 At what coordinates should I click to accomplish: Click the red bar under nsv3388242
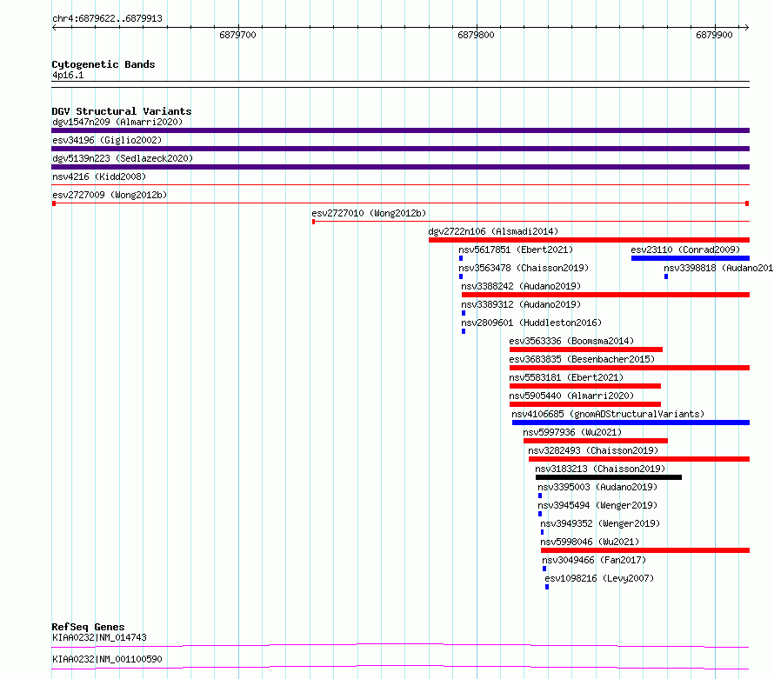605,295
